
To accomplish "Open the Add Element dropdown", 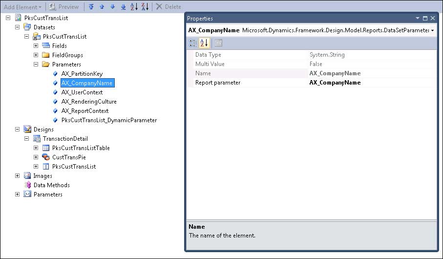I will pyautogui.click(x=22, y=7).
